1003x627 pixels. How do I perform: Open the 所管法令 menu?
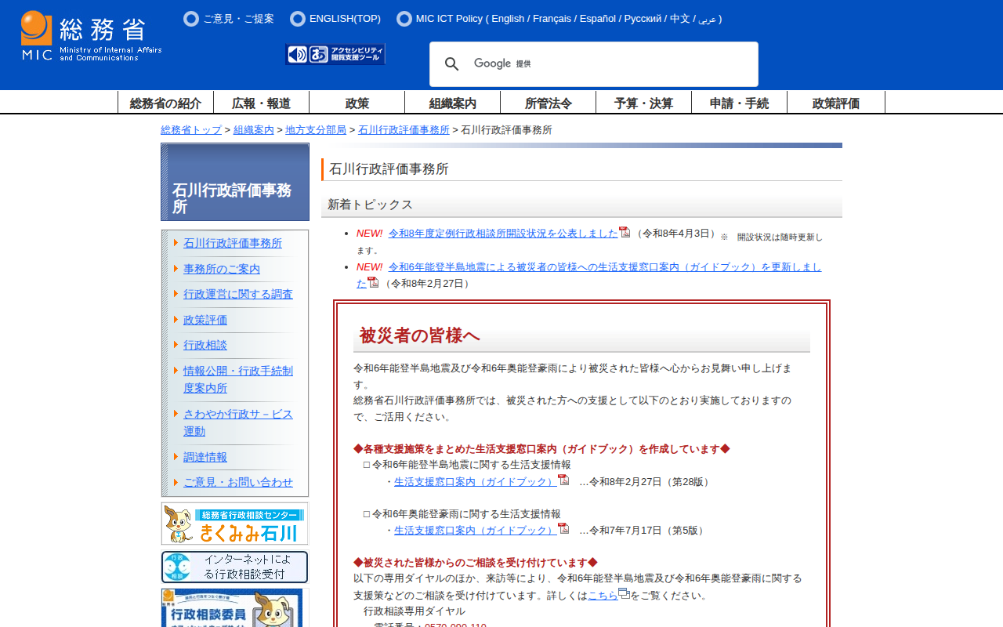coord(548,103)
